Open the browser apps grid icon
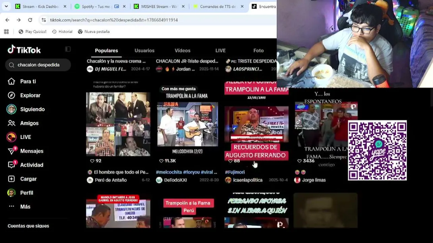The width and height of the screenshot is (433, 243). click(6, 32)
